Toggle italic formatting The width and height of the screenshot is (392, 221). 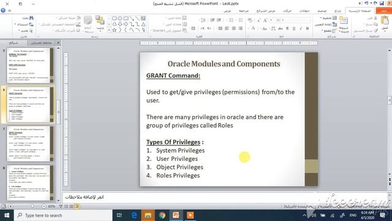tap(301, 28)
